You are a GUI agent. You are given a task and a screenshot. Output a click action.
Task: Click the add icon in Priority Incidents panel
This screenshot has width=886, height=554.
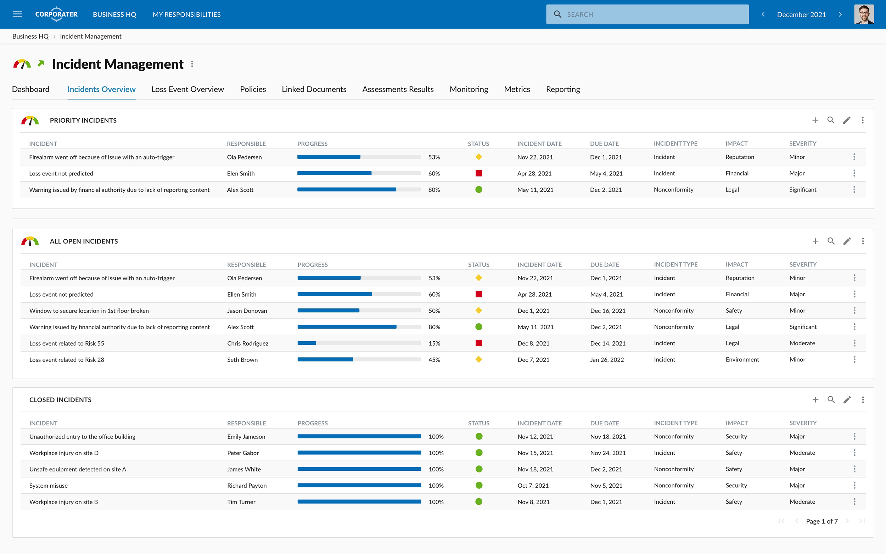[815, 120]
